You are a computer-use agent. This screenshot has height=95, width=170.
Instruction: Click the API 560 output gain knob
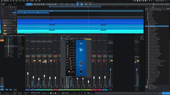pos(81,63)
